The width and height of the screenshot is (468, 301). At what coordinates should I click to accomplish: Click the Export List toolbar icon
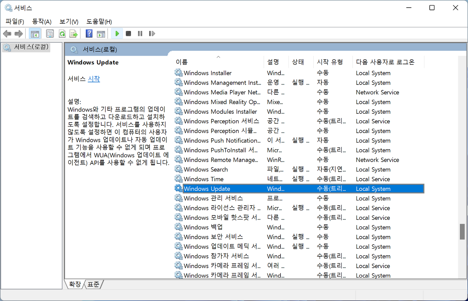click(74, 34)
